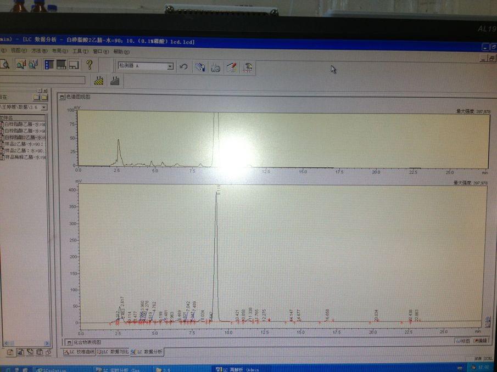Click the red pencil edit toolbar icon
Image resolution: width=497 pixels, height=372 pixels.
click(232, 67)
